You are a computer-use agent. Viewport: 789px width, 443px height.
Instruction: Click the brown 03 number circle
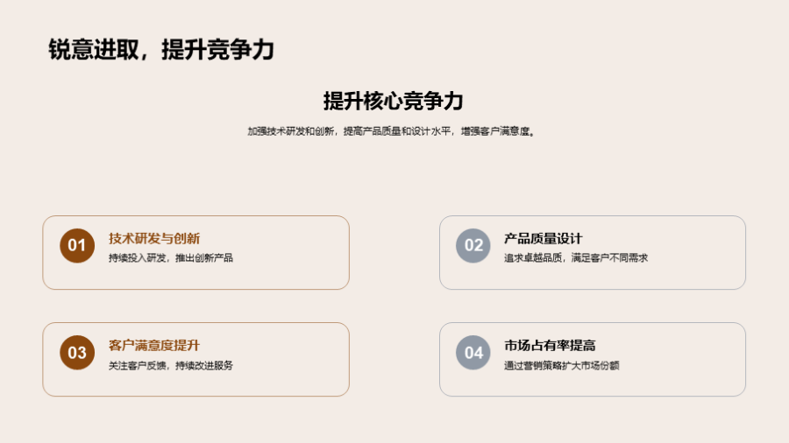(77, 353)
